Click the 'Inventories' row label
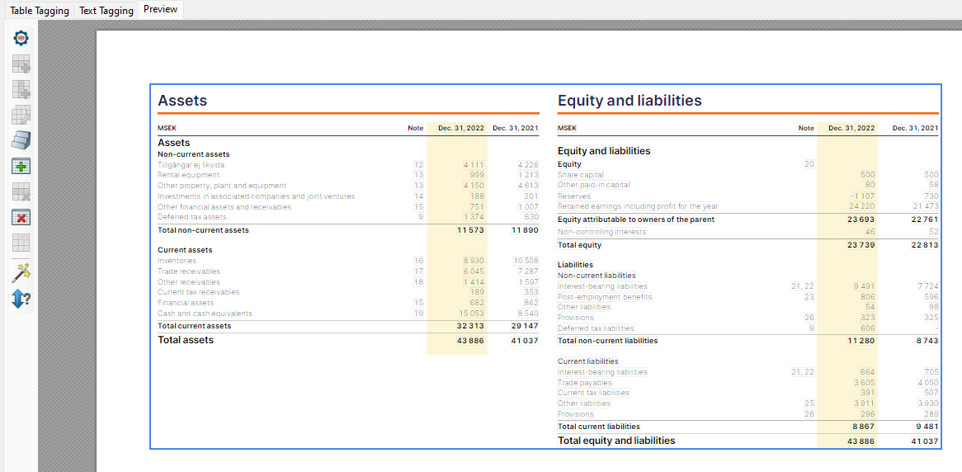The width and height of the screenshot is (962, 472). [x=177, y=260]
